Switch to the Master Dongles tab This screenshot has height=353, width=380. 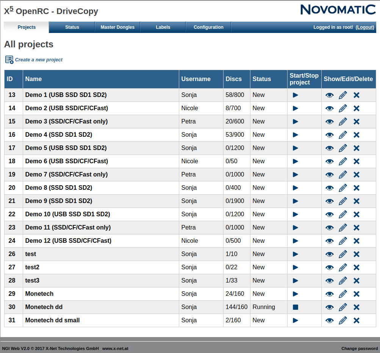click(x=117, y=27)
